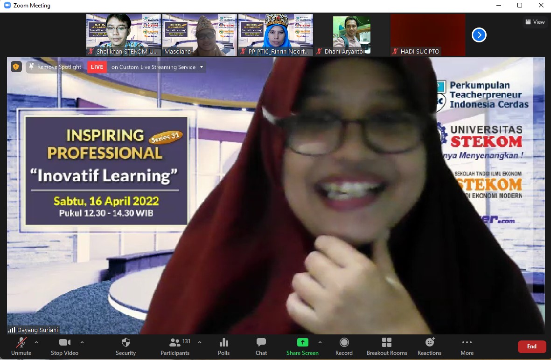Select PP PTIC_Rinrin video thumbnail
This screenshot has width=551, height=360.
click(275, 35)
